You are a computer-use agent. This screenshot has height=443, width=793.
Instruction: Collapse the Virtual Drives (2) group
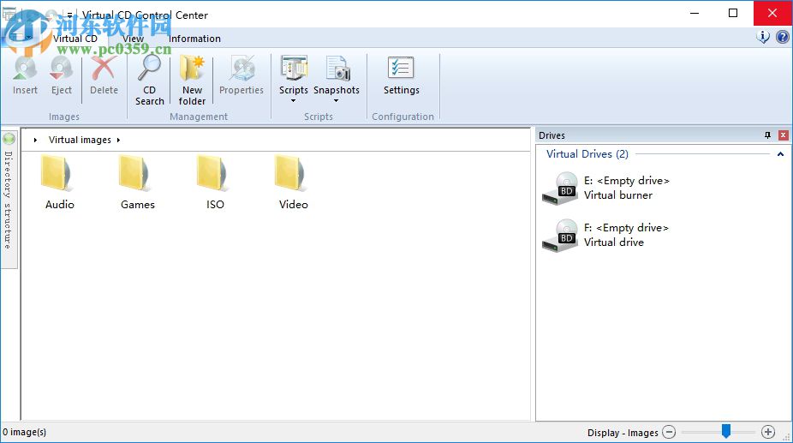(780, 154)
